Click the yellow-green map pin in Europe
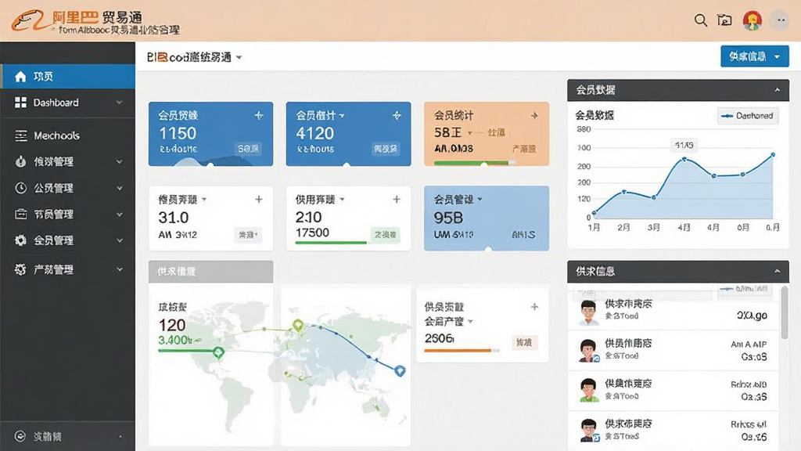 pos(298,325)
